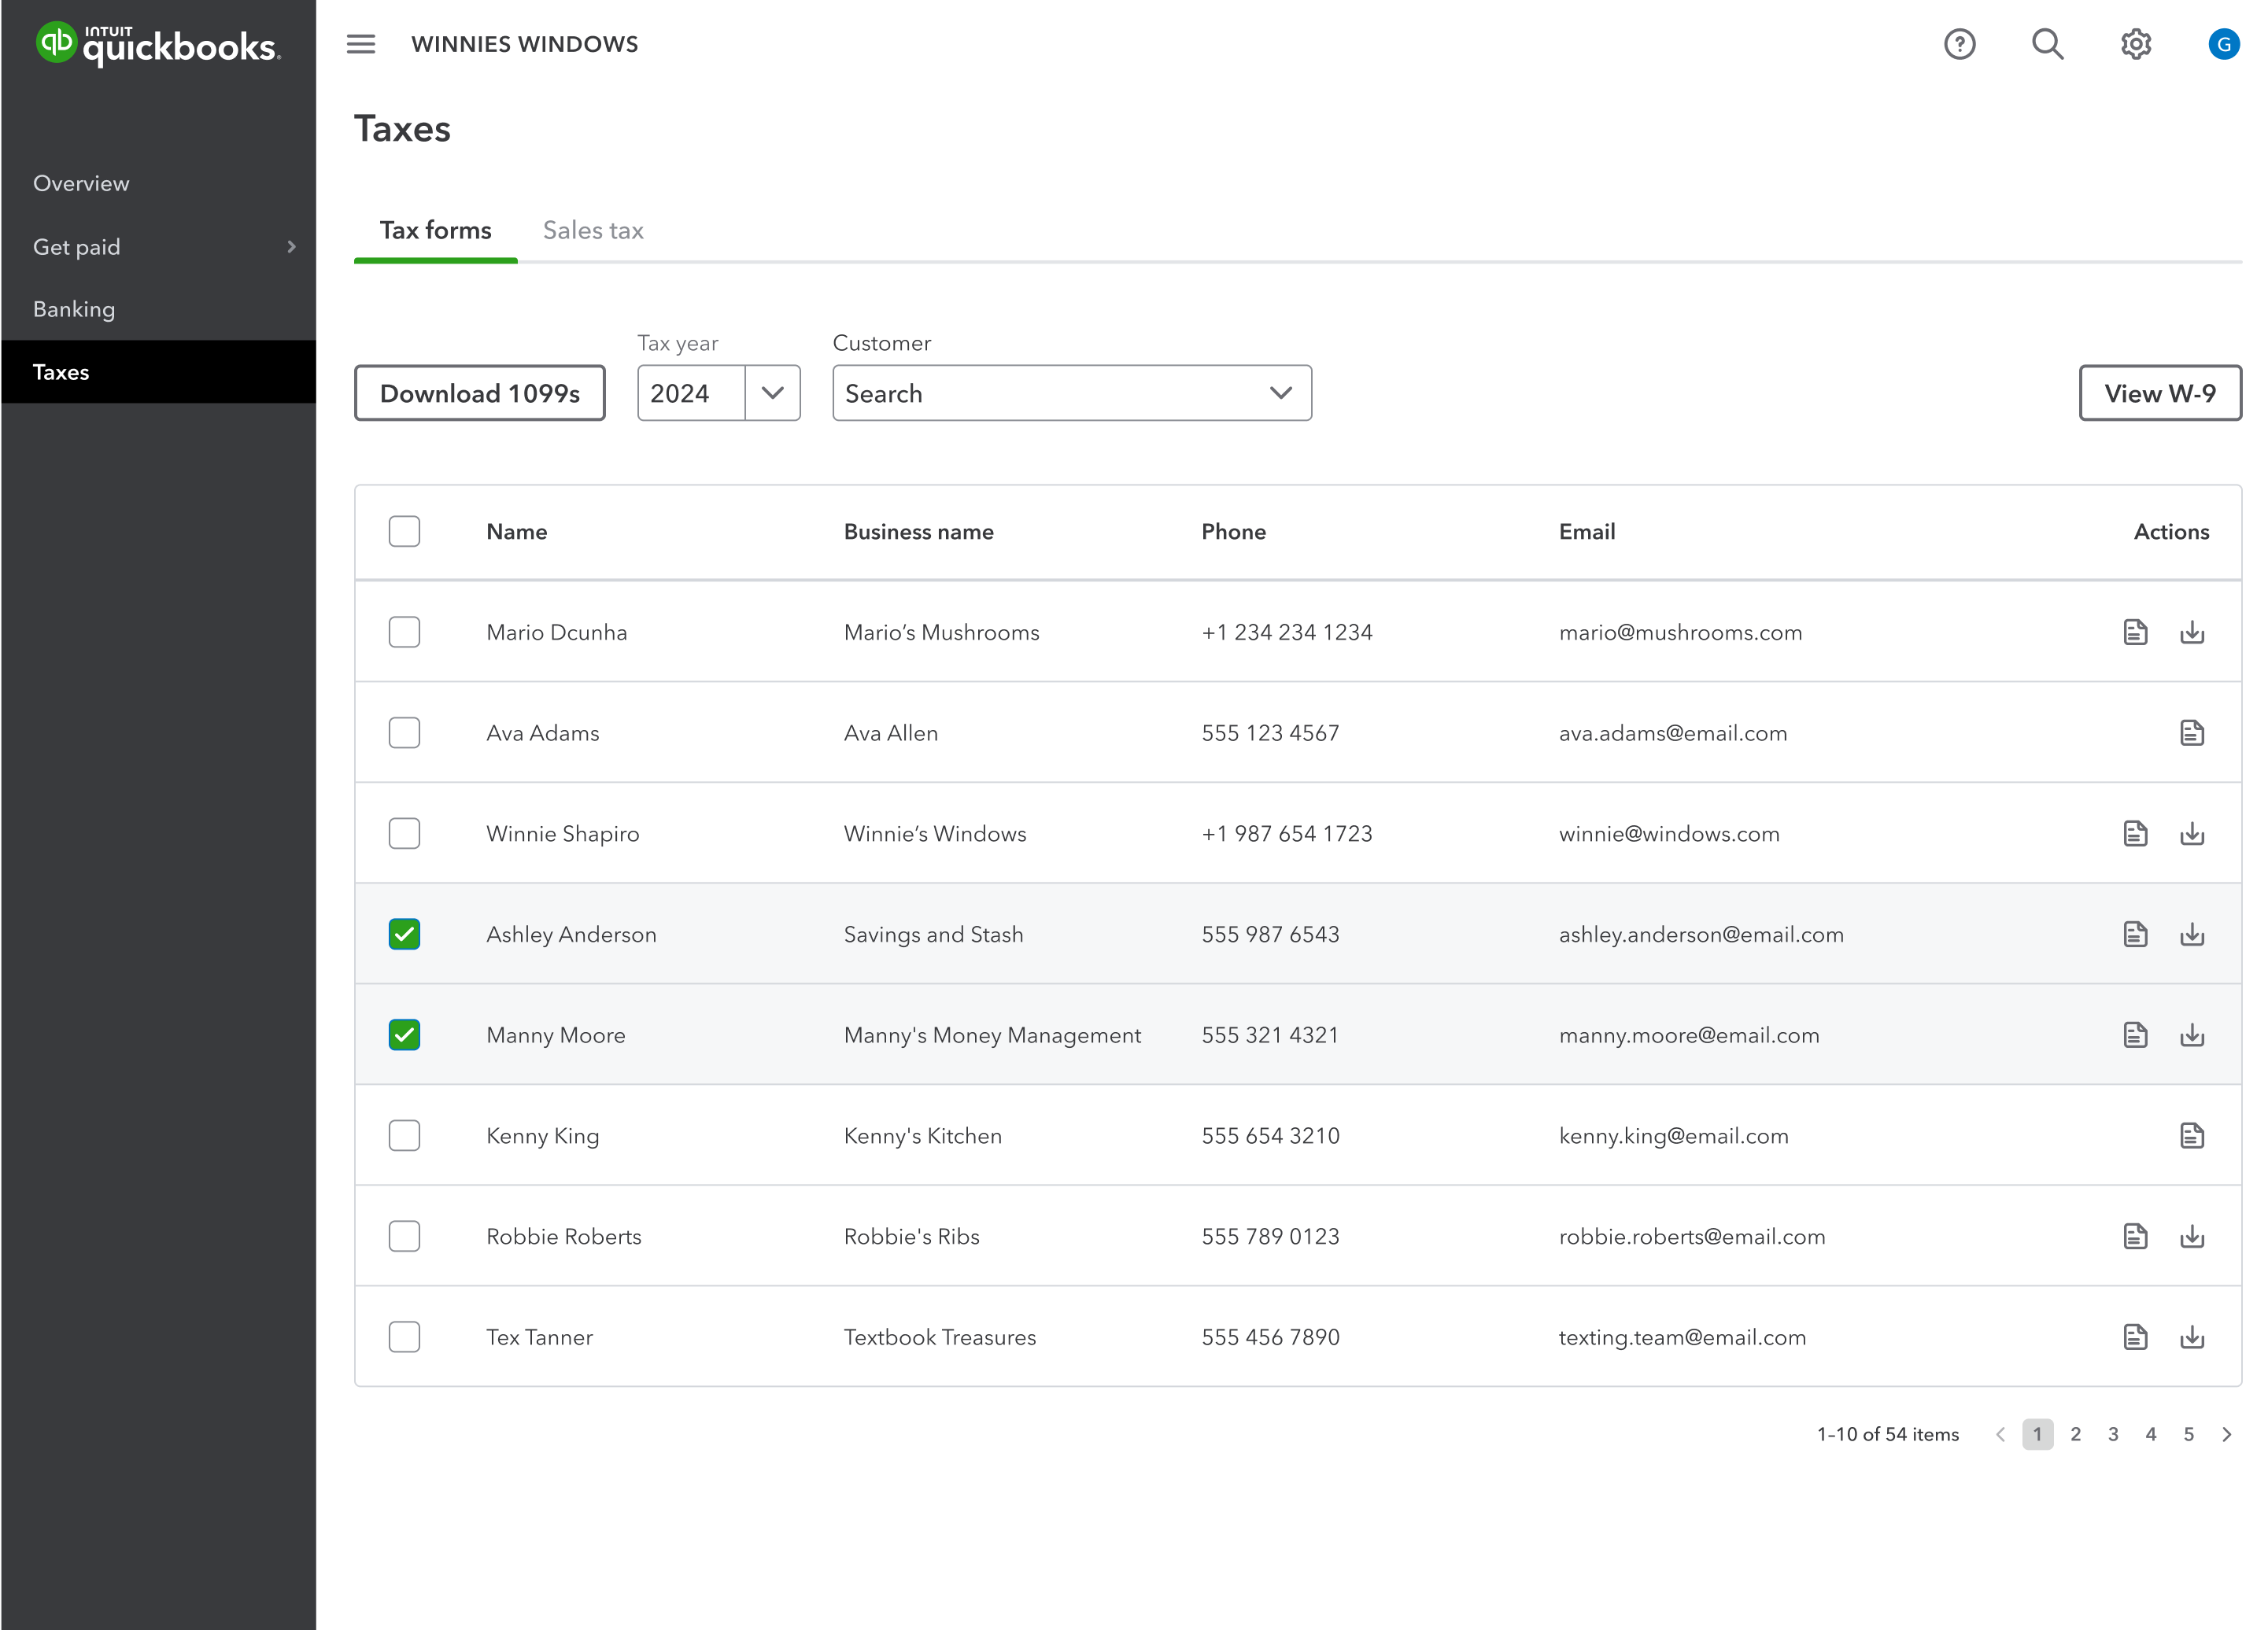Click the search magnifier icon in the header
Viewport: 2268px width, 1630px height.
point(2047,44)
